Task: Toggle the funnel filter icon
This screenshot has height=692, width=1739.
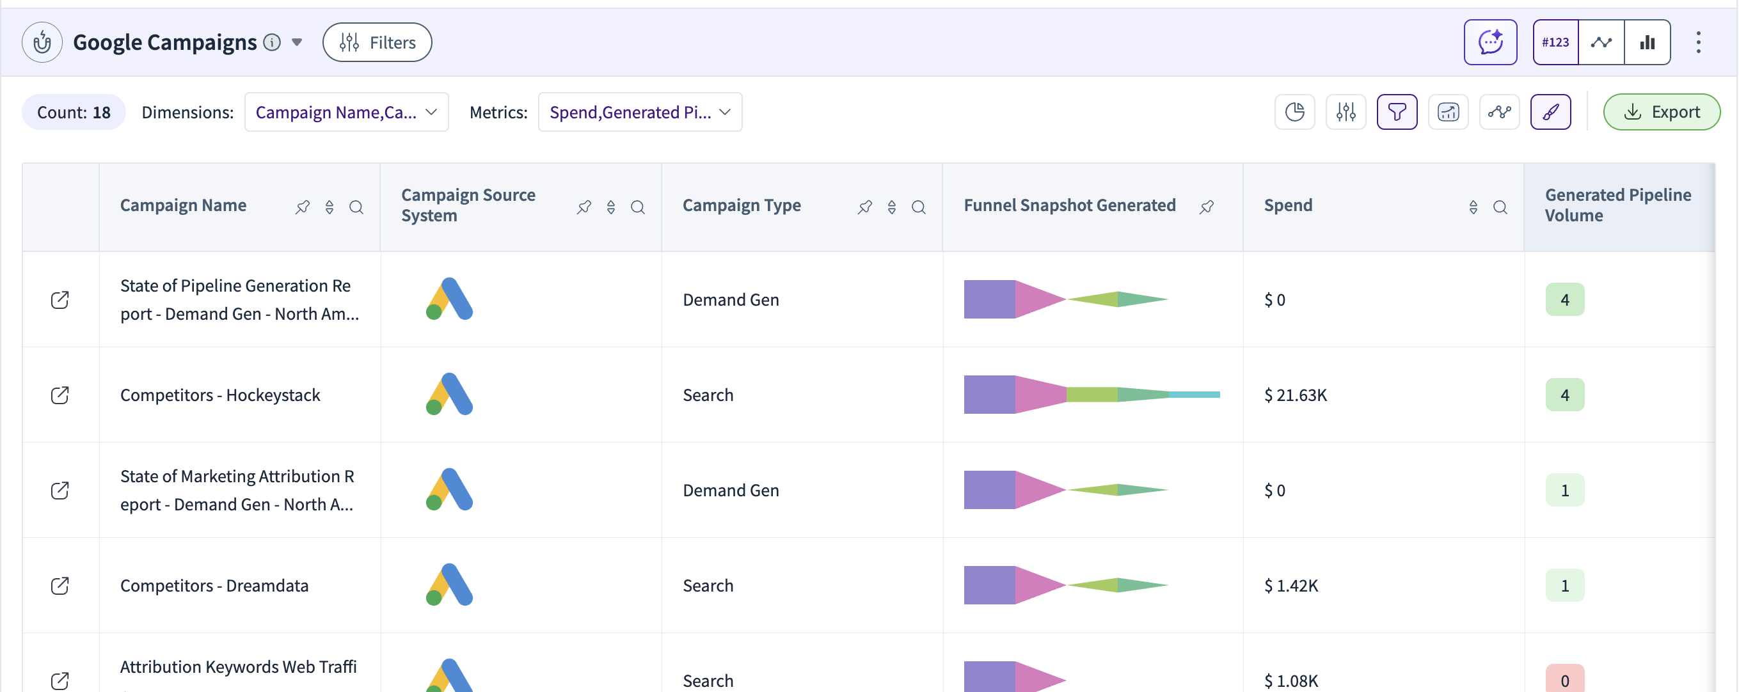Action: pyautogui.click(x=1397, y=111)
